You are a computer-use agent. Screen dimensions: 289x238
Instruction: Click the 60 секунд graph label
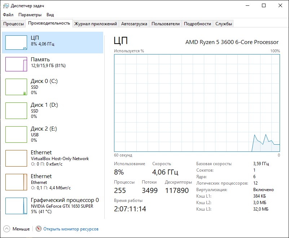(123, 155)
